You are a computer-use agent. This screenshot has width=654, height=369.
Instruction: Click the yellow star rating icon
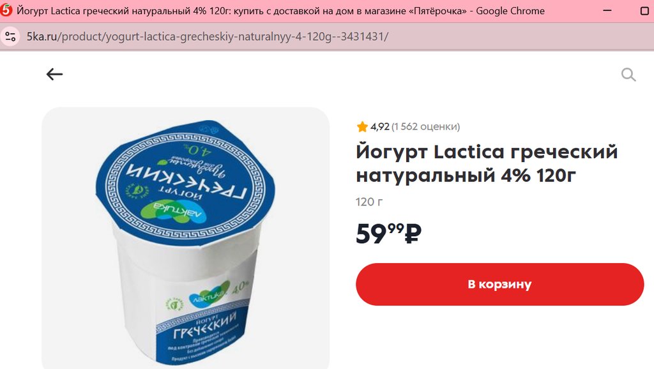pos(362,126)
